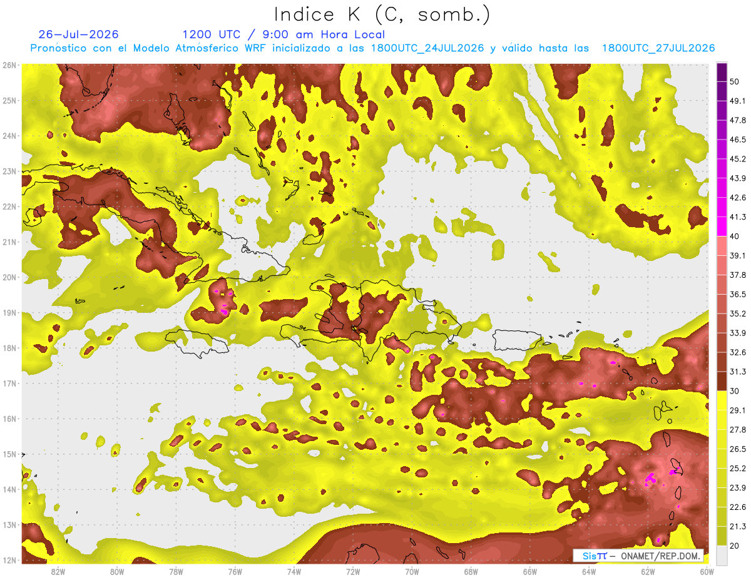
Task: Click the '46.5' color scale value
Action: 737,140
